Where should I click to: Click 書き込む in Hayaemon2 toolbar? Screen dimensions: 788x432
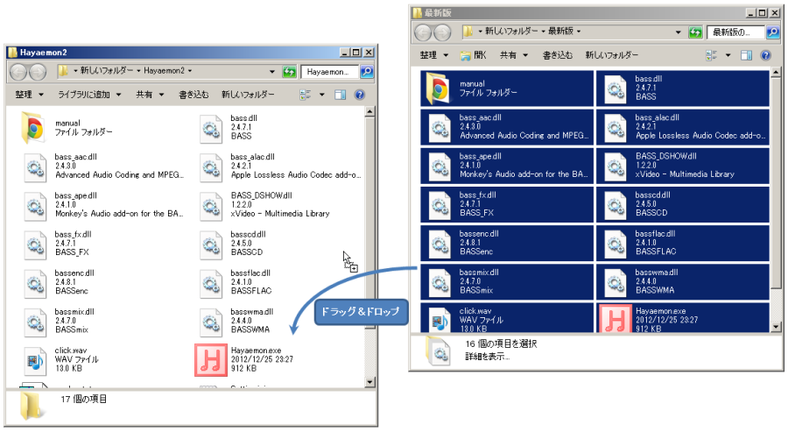point(193,95)
